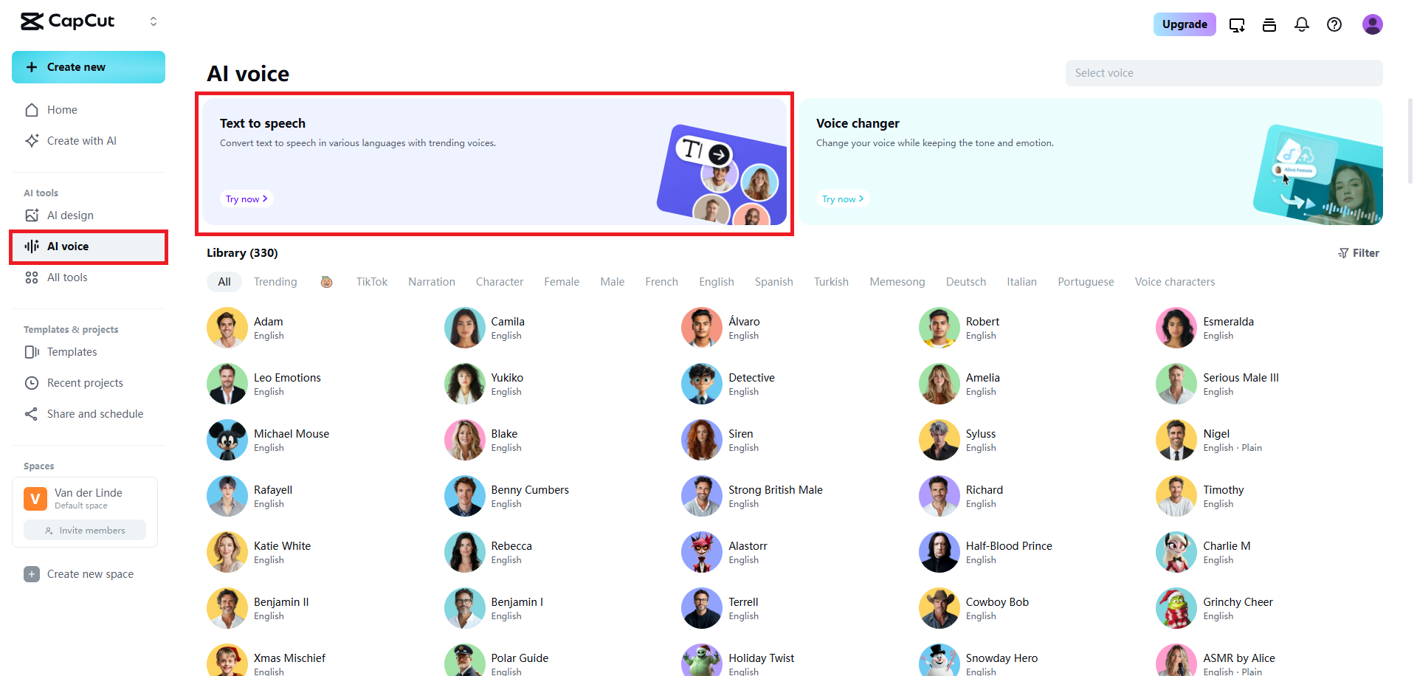Screen dimensions: 1417x676
Task: Select the Female library tab
Action: point(562,282)
